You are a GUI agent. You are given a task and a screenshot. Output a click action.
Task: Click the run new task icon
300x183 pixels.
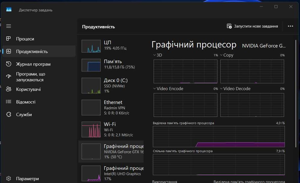(229, 26)
